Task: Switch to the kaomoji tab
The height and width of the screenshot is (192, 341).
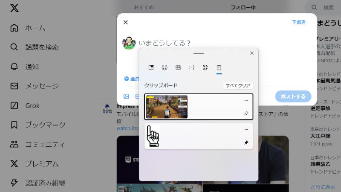Action: pyautogui.click(x=191, y=67)
